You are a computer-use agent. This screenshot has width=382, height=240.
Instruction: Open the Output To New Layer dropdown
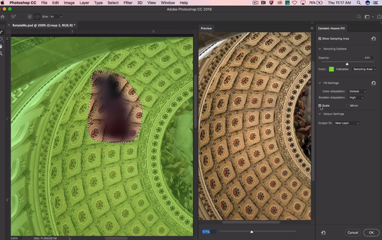347,123
